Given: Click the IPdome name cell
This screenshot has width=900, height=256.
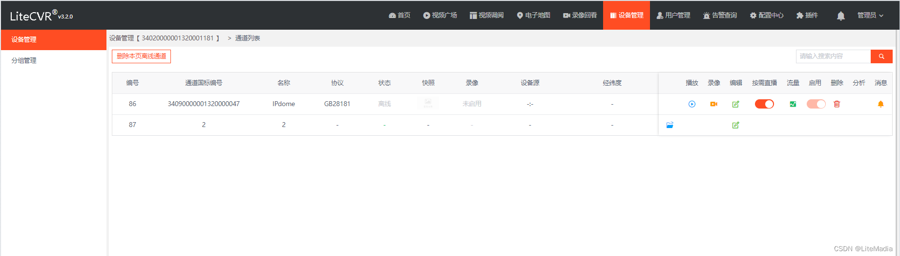Looking at the screenshot, I should (x=284, y=104).
